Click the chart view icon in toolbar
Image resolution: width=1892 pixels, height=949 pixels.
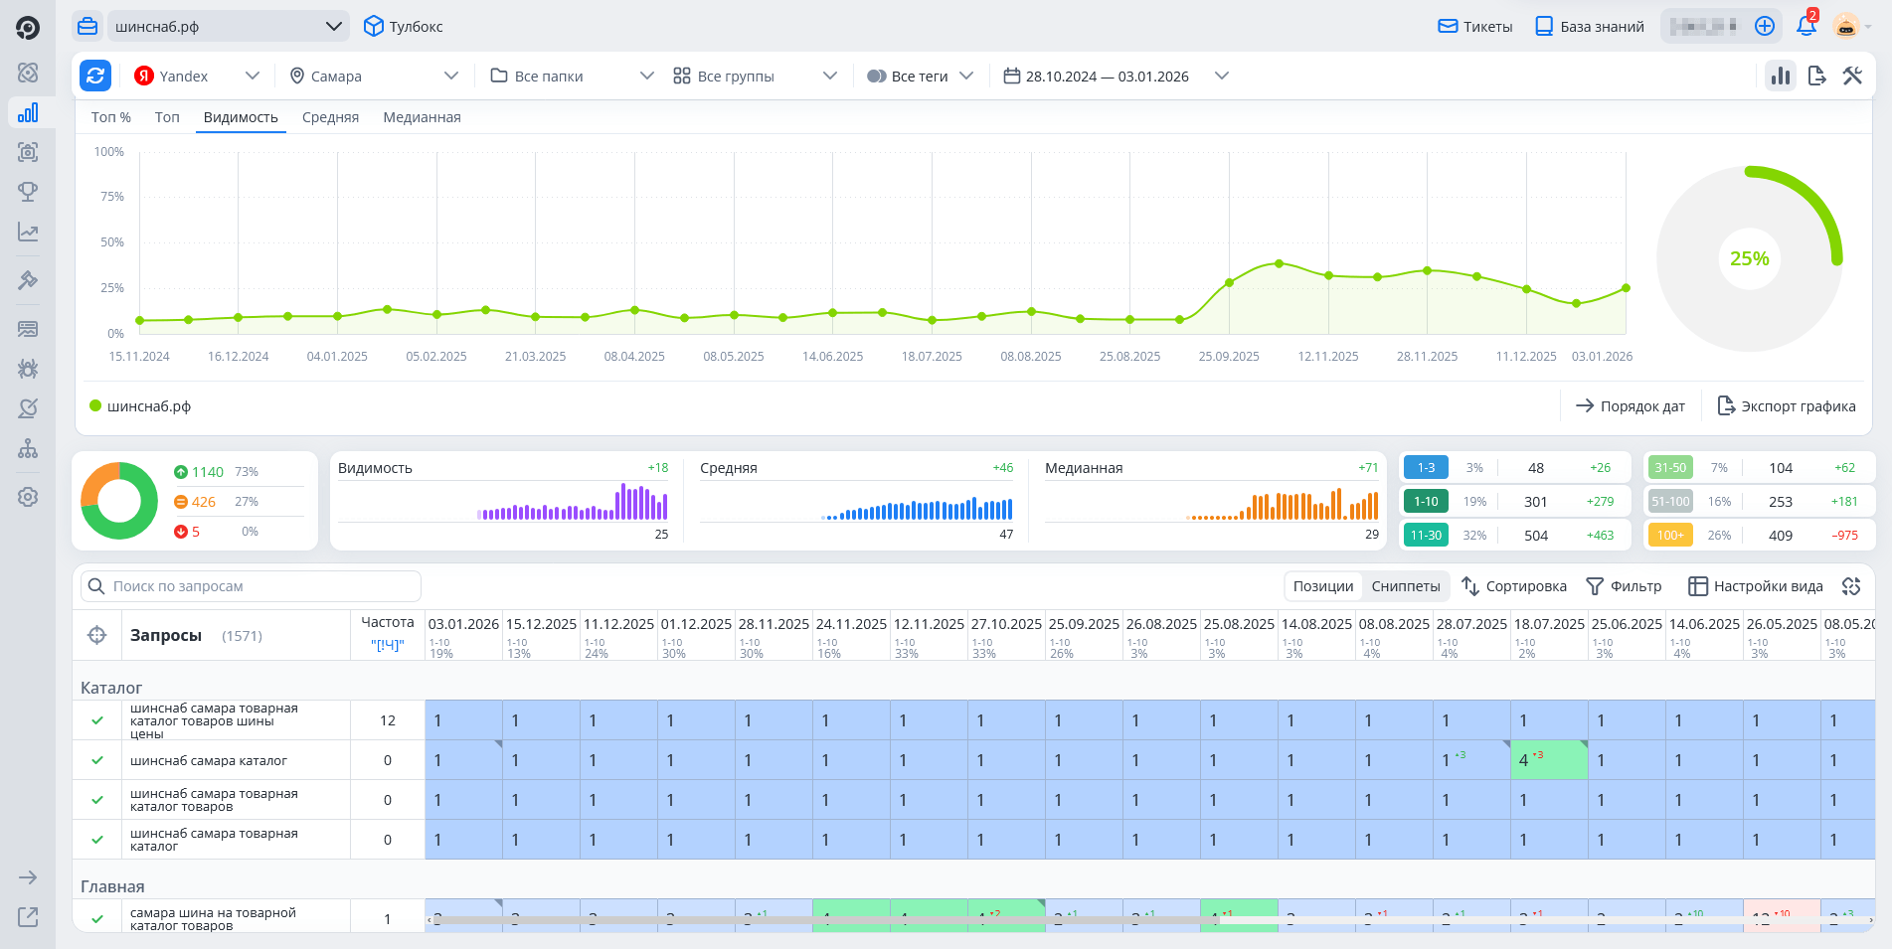point(1780,76)
